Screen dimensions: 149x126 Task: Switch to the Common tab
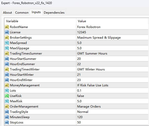22,13
